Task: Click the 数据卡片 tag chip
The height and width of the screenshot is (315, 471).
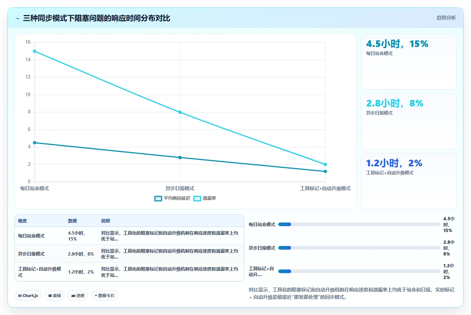Action: (x=105, y=296)
